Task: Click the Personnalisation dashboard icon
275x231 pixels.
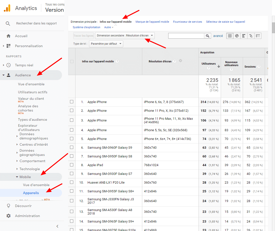Action: point(8,46)
